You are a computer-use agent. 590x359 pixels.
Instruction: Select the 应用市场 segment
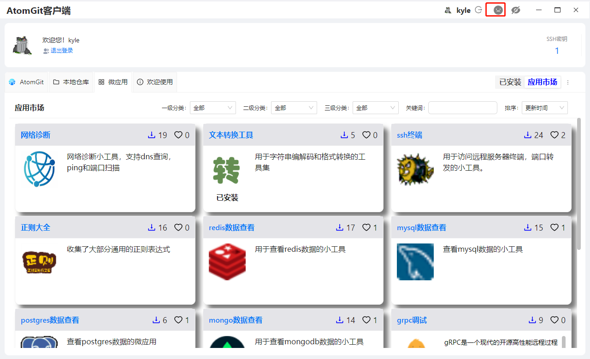543,82
